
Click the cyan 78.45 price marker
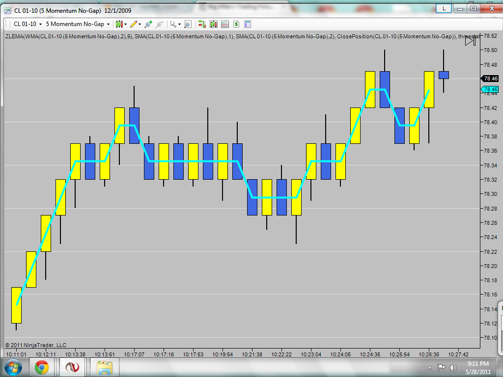click(490, 89)
